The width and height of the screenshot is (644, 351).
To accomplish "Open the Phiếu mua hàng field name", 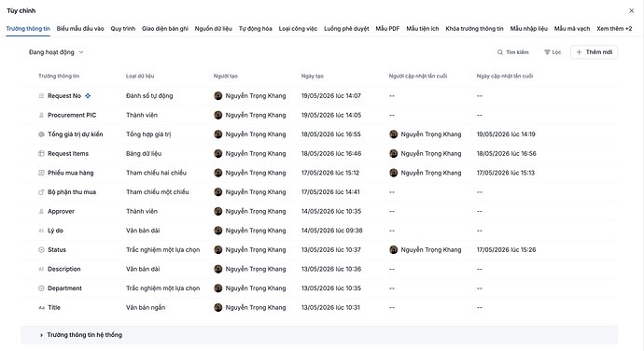I will 71,173.
